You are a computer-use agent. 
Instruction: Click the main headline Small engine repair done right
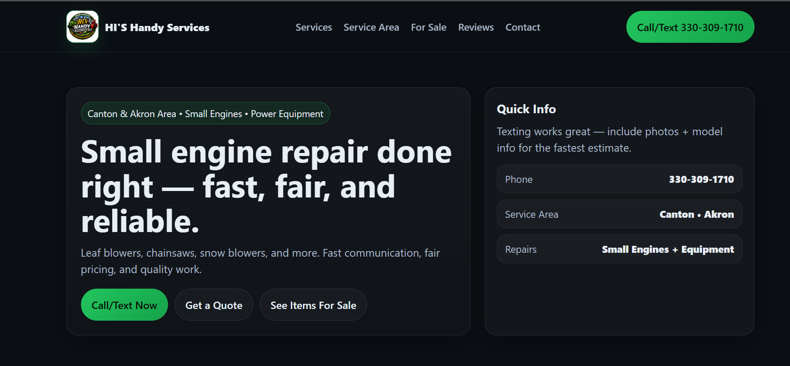pos(266,186)
